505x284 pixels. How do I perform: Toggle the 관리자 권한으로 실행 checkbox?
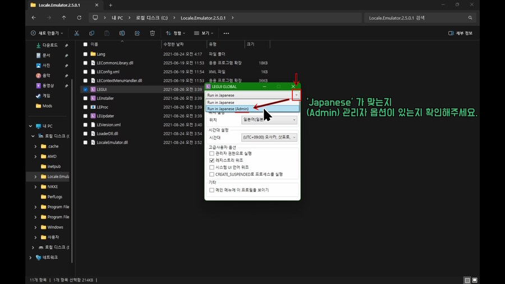point(212,153)
